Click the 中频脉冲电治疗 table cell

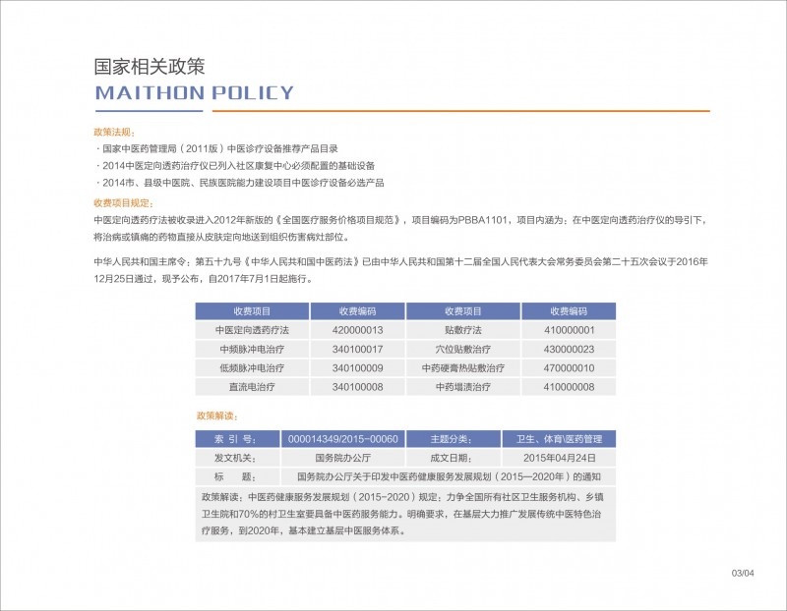252,349
